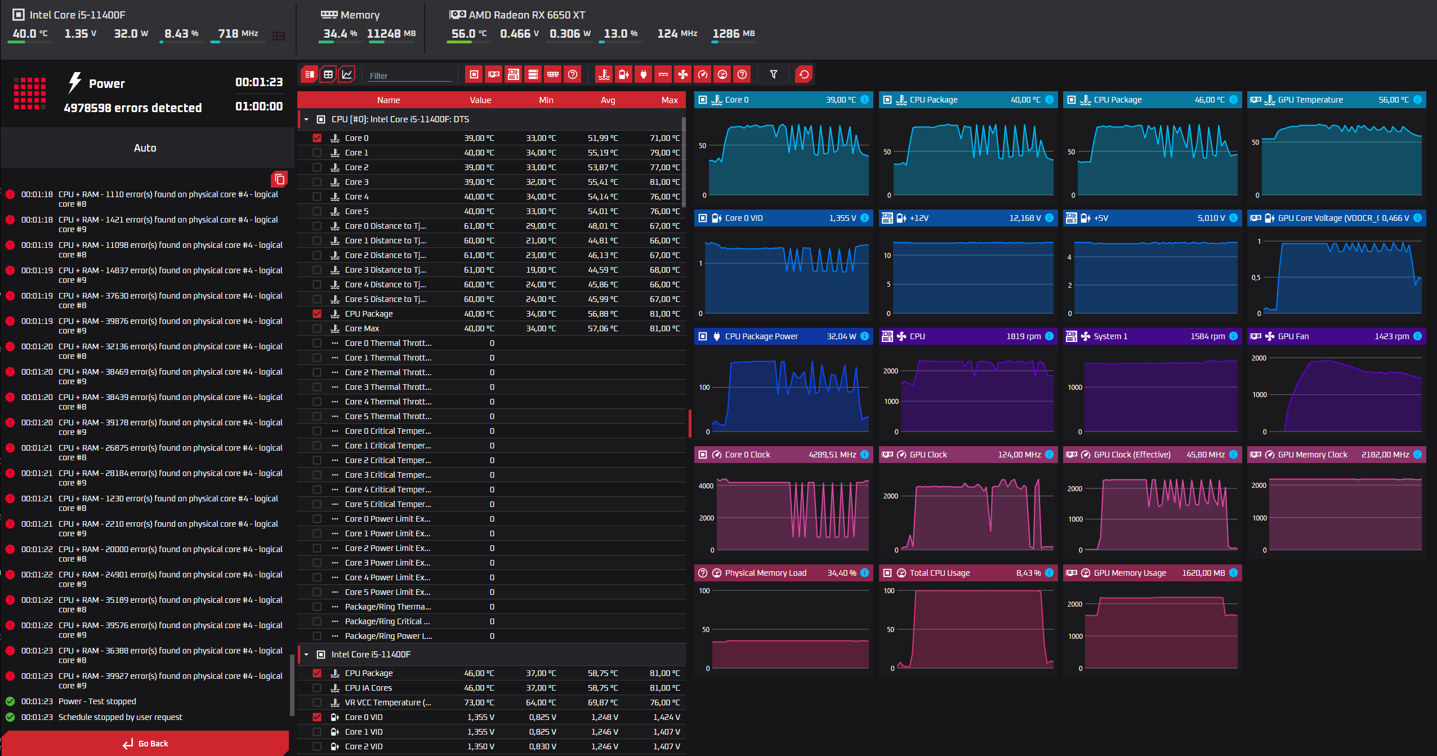Click the Avg column header
The width and height of the screenshot is (1437, 756).
608,100
